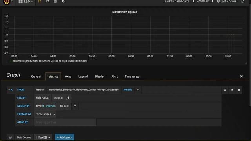The image size is (251, 141).
Task: Edit the time ($__interval) grouping
Action: pos(46,106)
